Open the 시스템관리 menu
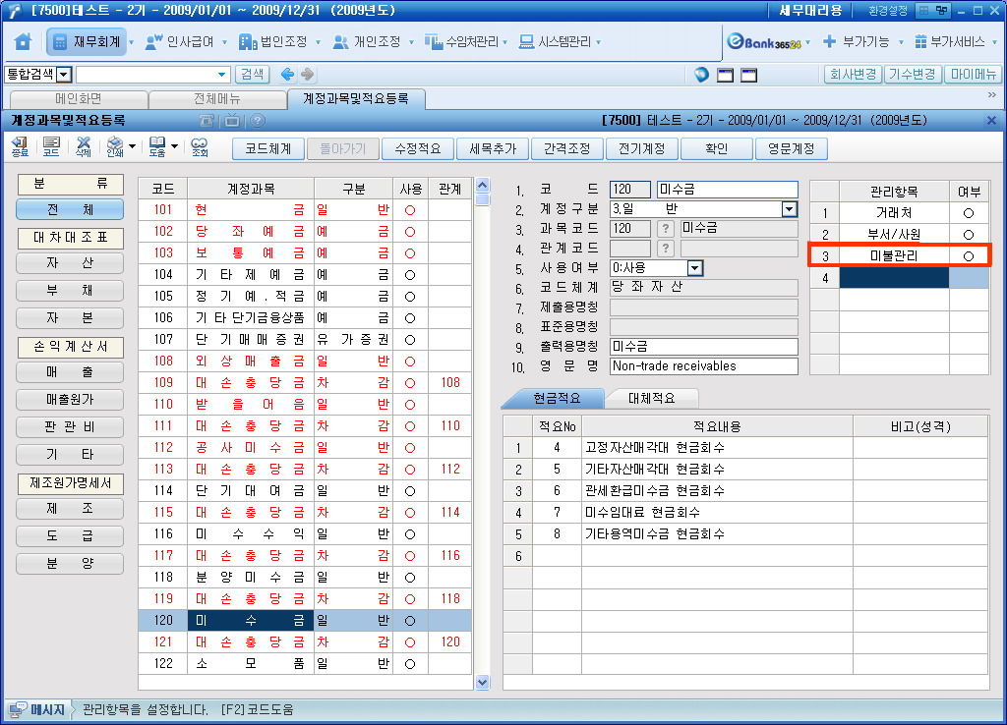Image resolution: width=1007 pixels, height=725 pixels. [556, 41]
